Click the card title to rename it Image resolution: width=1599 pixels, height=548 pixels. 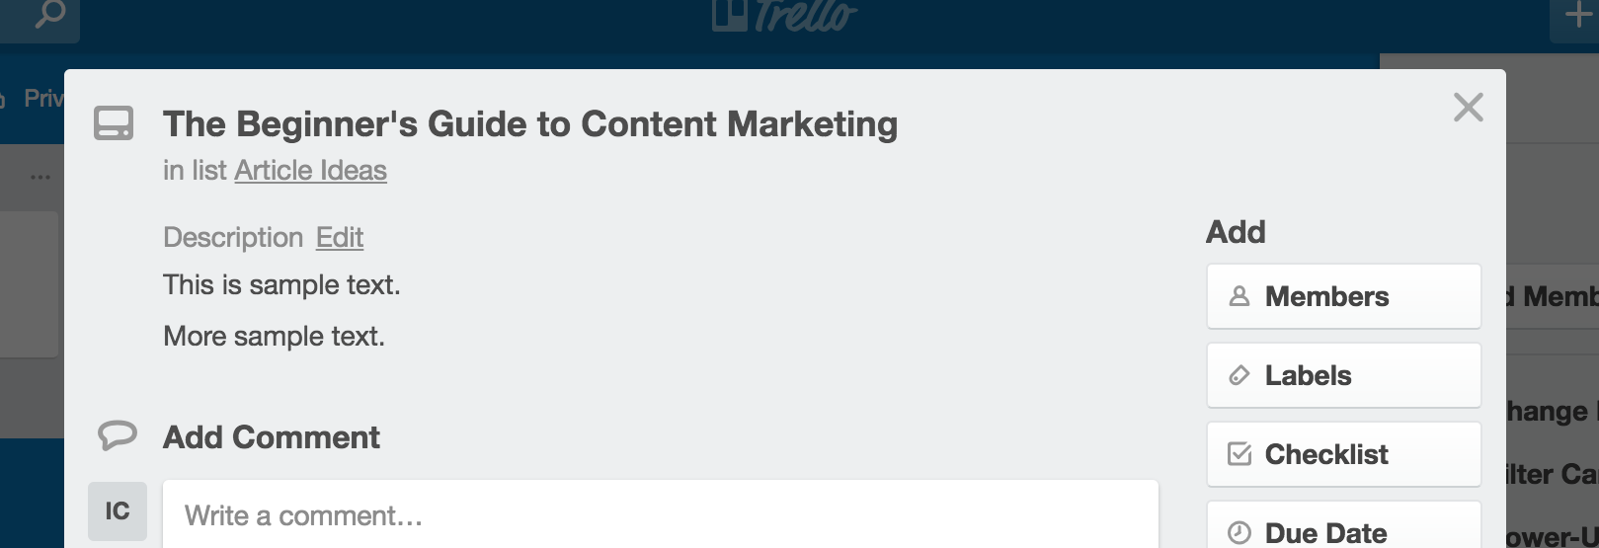[530, 124]
